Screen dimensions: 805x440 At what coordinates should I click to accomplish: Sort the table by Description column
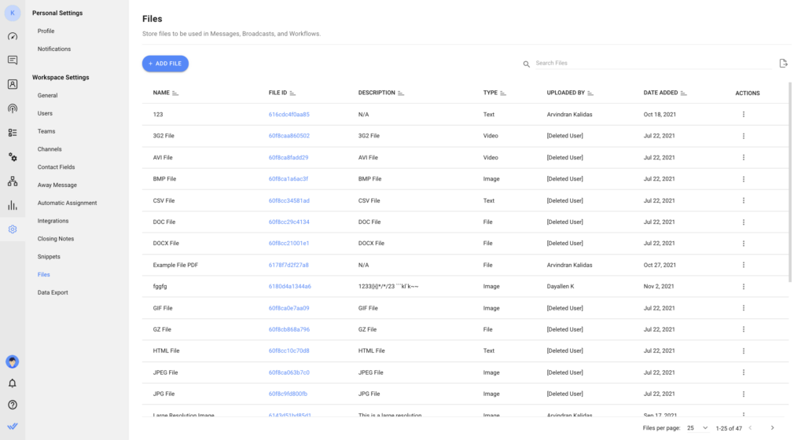coord(400,93)
